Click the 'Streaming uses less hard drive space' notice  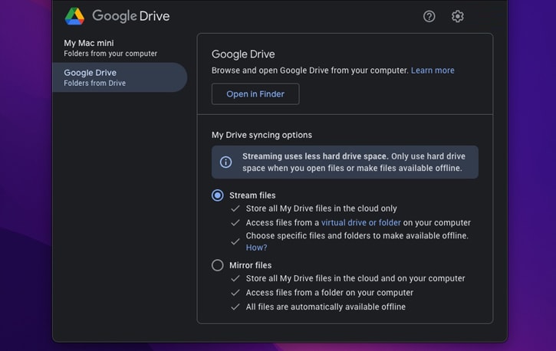[345, 162]
